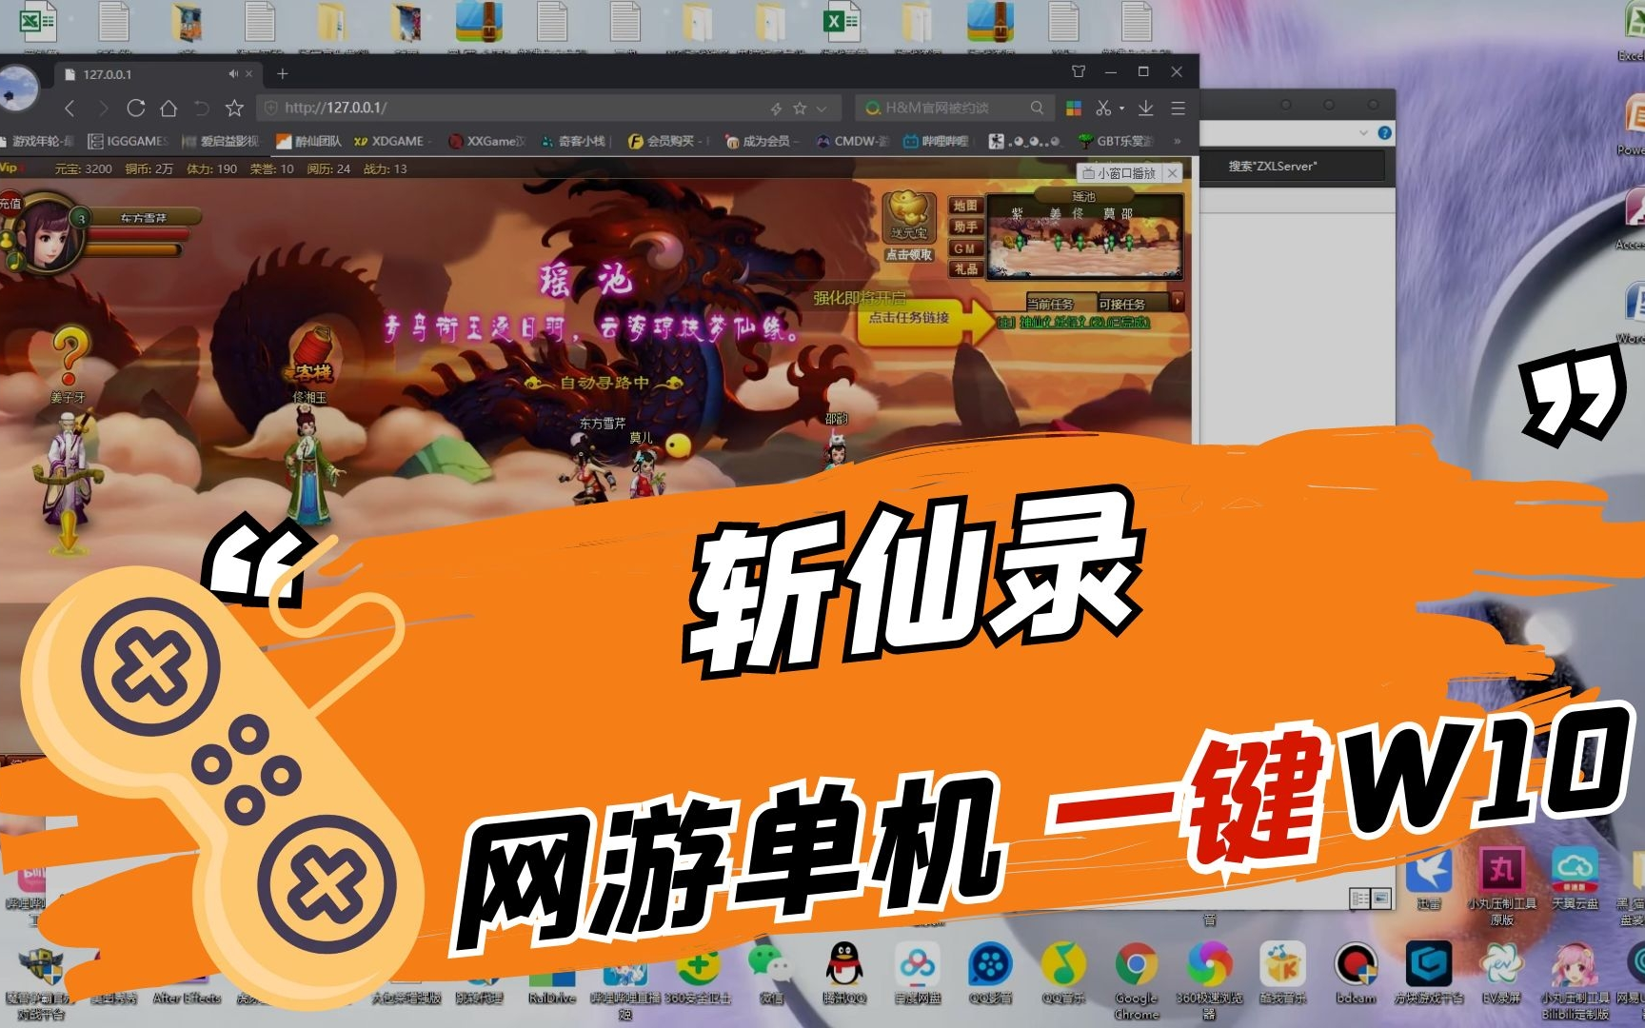Open the browser hamburger menu
The width and height of the screenshot is (1645, 1028).
pos(1178,109)
